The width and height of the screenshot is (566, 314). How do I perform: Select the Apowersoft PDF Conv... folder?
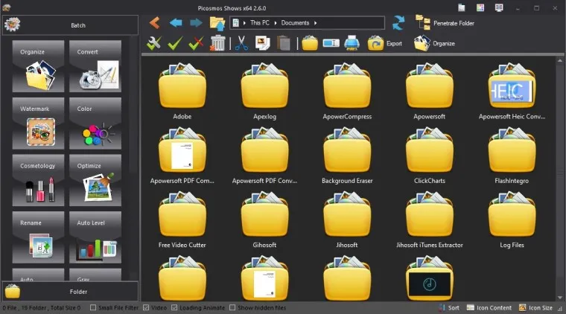[x=264, y=156]
